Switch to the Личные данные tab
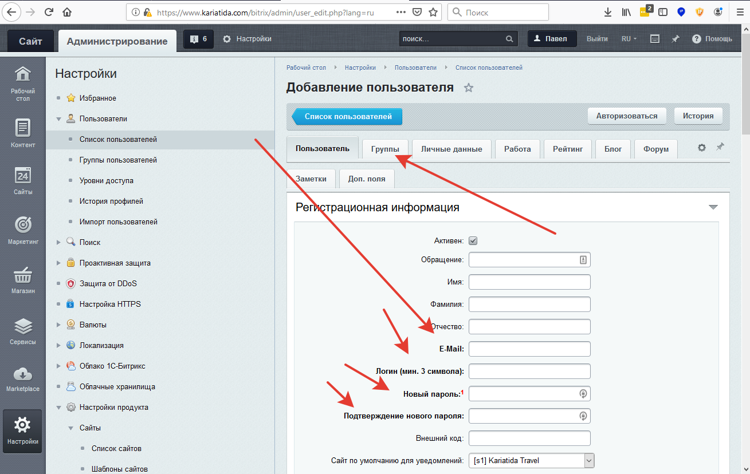 [x=451, y=149]
